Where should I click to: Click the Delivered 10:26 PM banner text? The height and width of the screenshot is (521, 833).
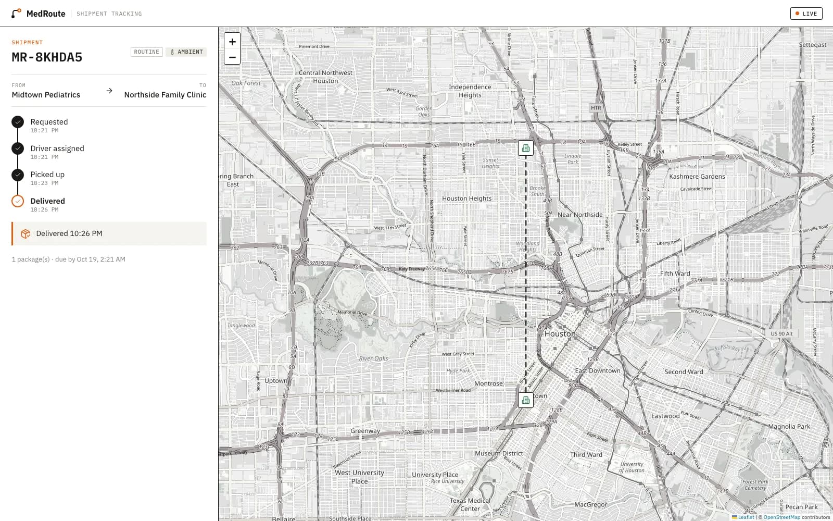point(69,234)
